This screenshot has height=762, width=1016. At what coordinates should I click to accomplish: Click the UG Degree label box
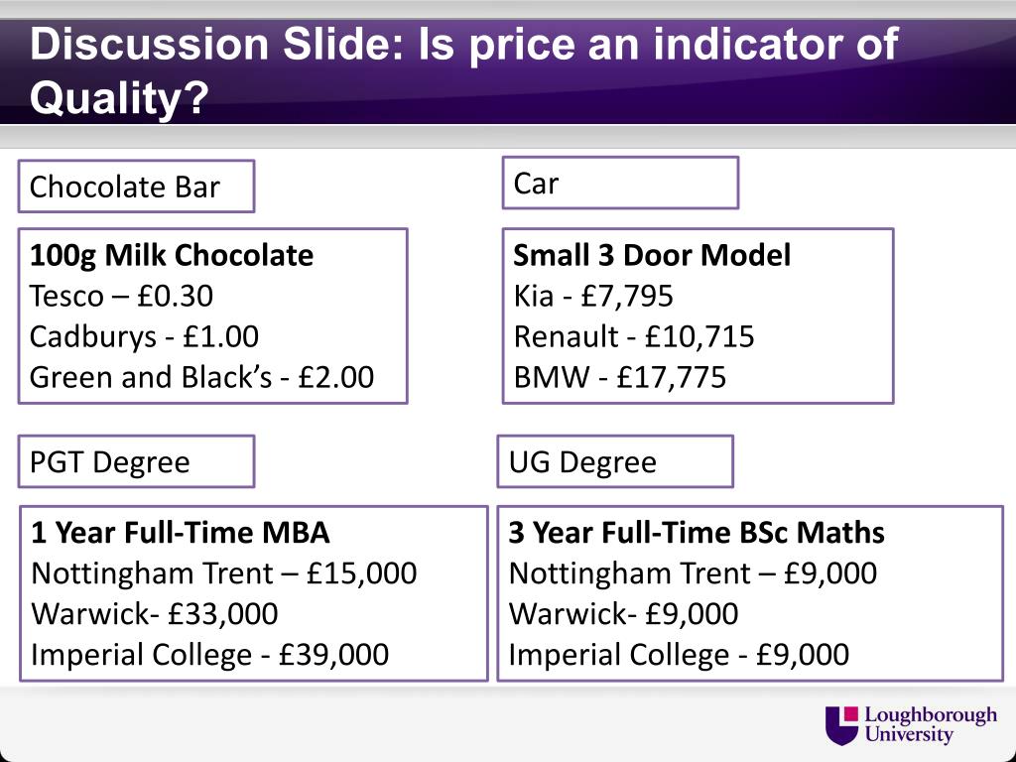click(615, 461)
